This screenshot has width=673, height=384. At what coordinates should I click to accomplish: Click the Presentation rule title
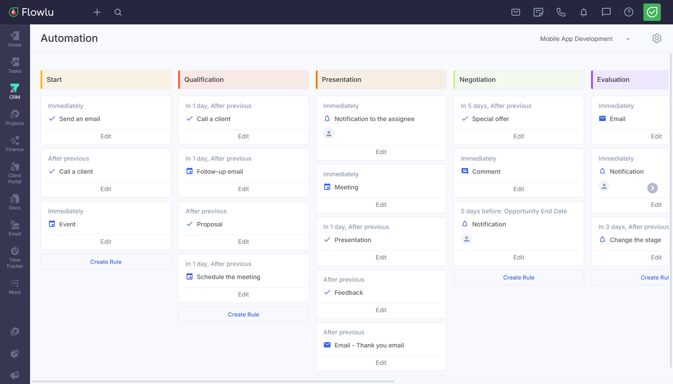(353, 240)
